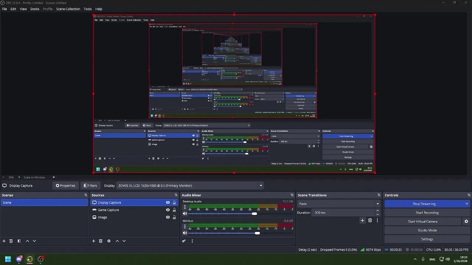Float the Audio Mixer dock
Screen dimensions: 472x265
coord(292,195)
